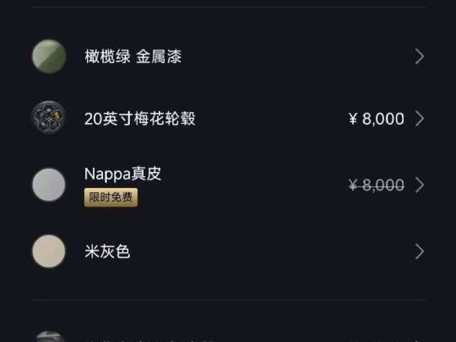456x342 pixels.
Task: Expand the 橄榄绿 金属漆 paint options chevron
Action: click(420, 56)
